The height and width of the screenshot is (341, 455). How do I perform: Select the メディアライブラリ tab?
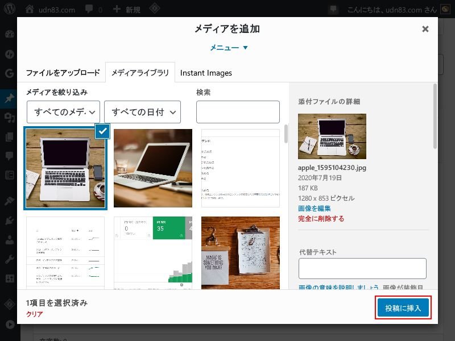tap(140, 73)
